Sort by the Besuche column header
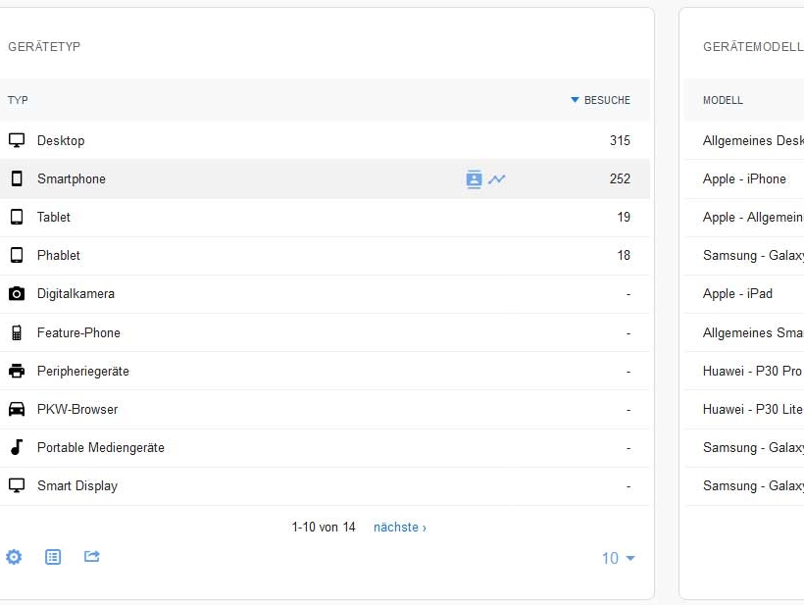The height and width of the screenshot is (605, 804). tap(606, 100)
